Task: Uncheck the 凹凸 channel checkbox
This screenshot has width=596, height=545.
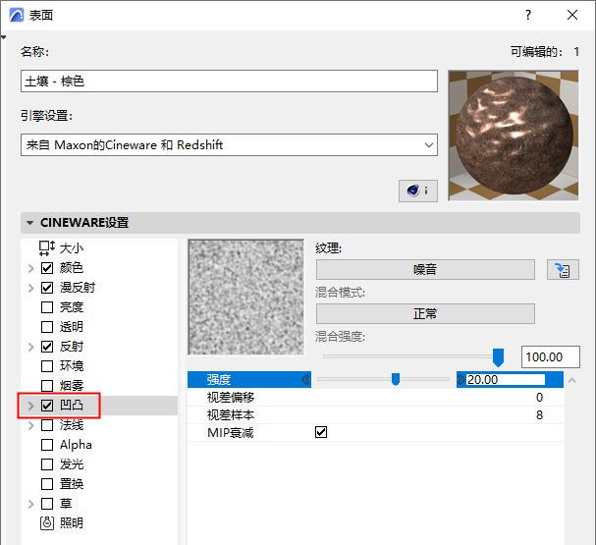Action: [47, 406]
